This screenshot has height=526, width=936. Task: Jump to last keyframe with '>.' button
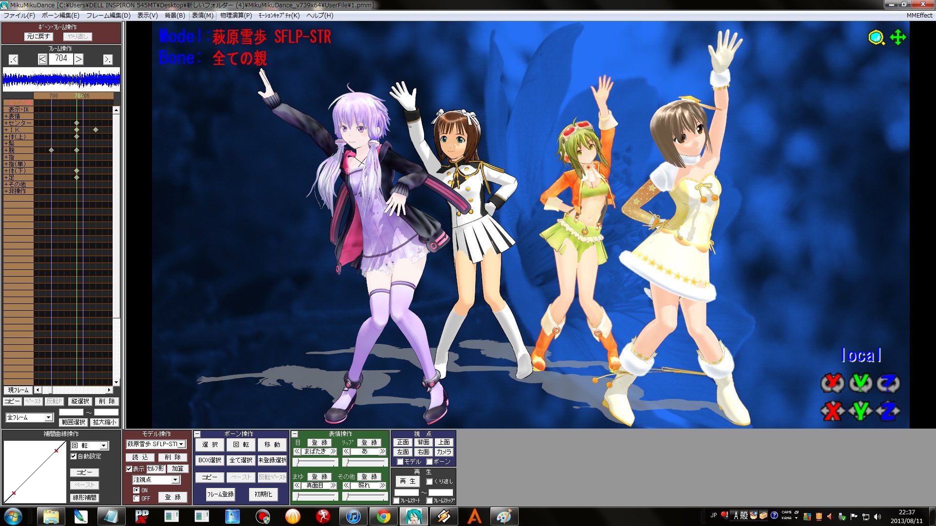point(108,59)
